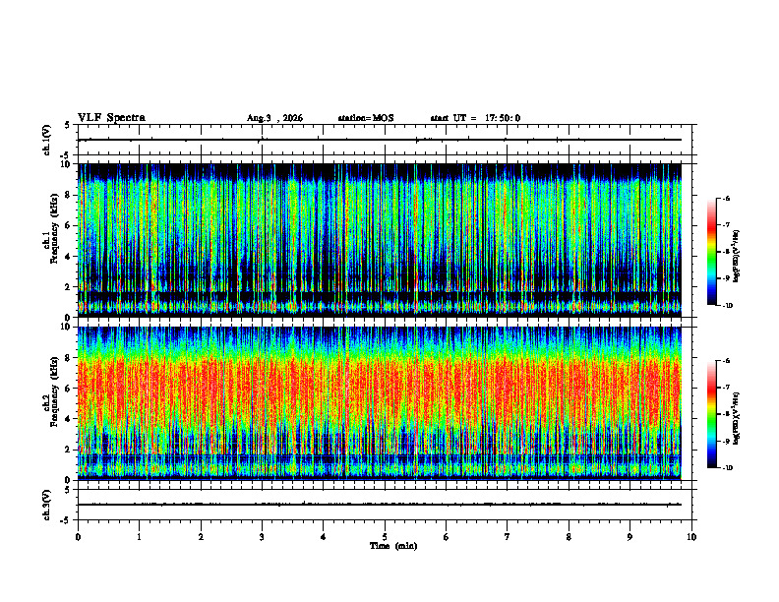Image resolution: width=779 pixels, height=602 pixels.
Task: Click the "-6" tick on ch.1 colorbar
Action: pyautogui.click(x=726, y=199)
